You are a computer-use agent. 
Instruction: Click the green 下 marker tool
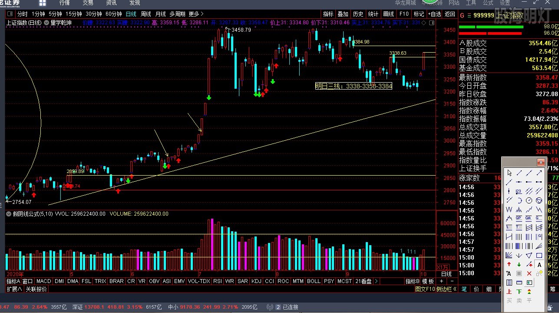click(519, 292)
